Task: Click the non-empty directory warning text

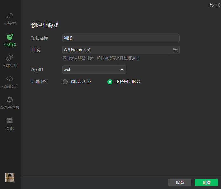Action: [100, 58]
